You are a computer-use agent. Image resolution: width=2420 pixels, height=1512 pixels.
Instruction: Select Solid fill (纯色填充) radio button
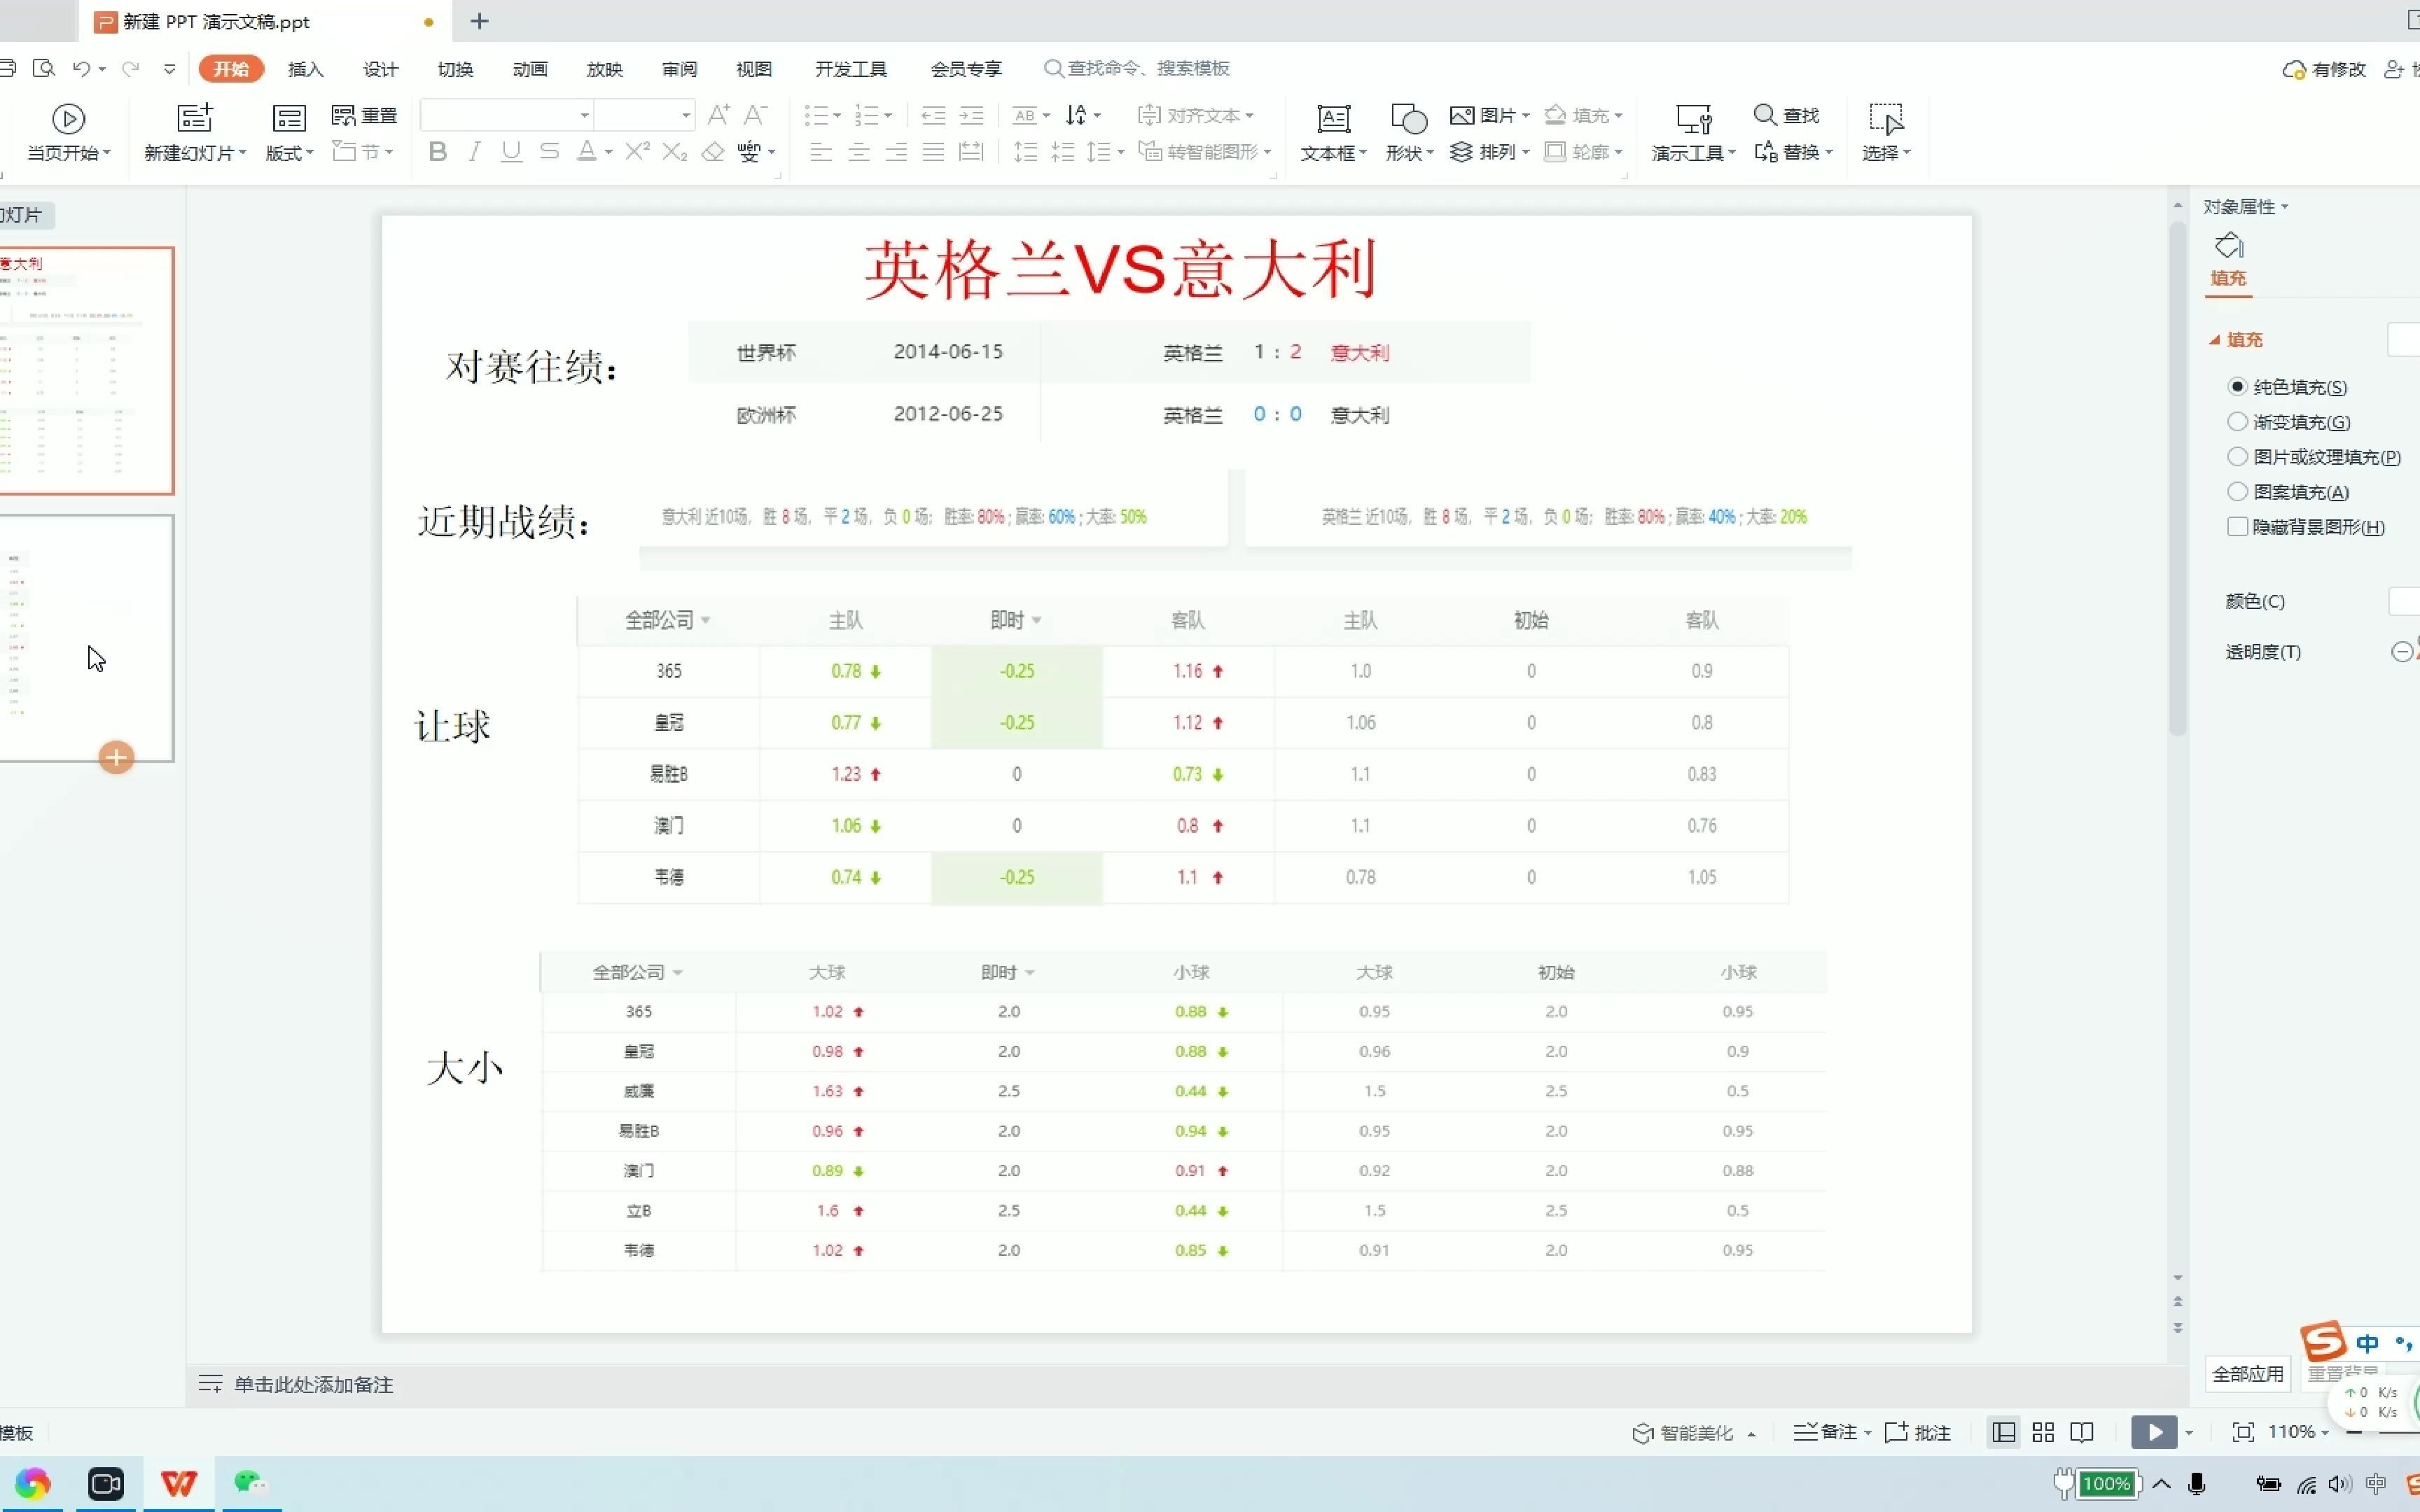click(x=2238, y=386)
